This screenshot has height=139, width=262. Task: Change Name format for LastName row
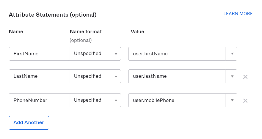[x=95, y=76]
